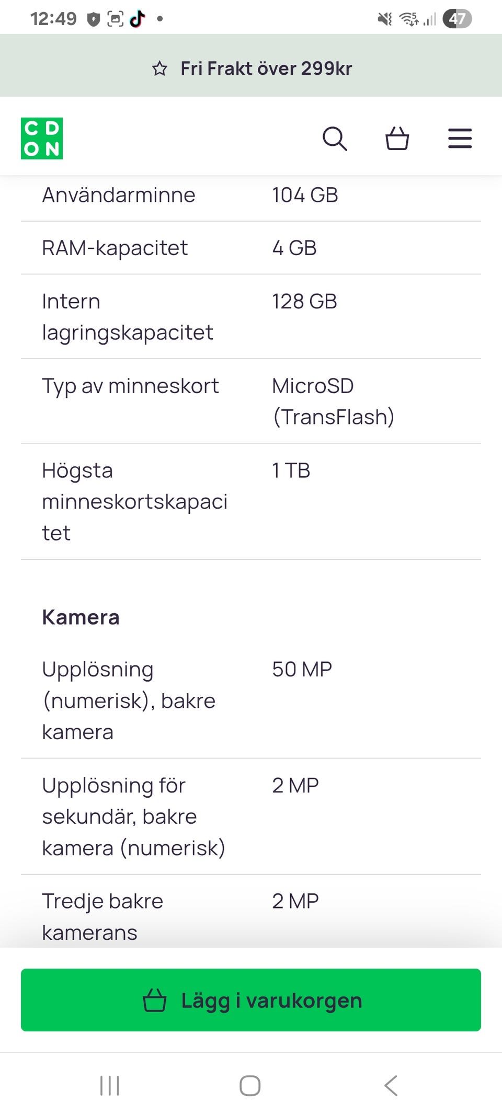The width and height of the screenshot is (502, 1115).
Task: Tap the 50 MP rear camera value
Action: point(302,669)
